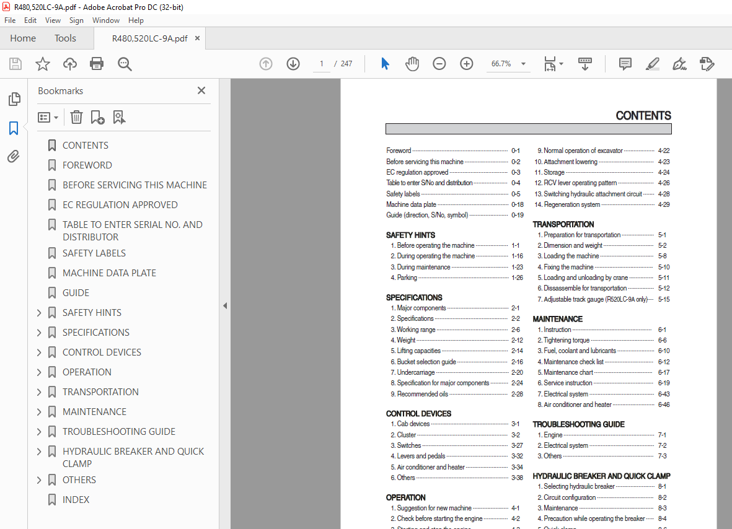732x529 pixels.
Task: Click 'Regeneration system' contents entry
Action: (x=572, y=205)
